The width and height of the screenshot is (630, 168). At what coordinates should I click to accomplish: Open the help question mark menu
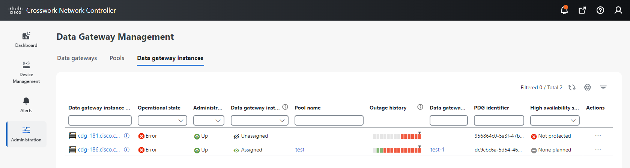[x=600, y=10]
